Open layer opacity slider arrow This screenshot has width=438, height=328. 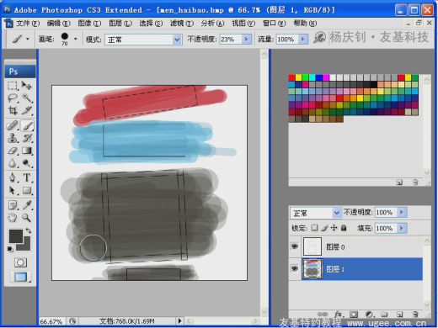point(402,213)
